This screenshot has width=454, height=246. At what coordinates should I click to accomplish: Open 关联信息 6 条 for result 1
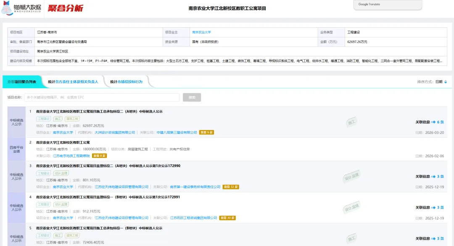click(430, 122)
